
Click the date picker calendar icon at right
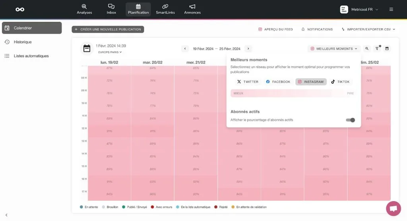coord(387,48)
